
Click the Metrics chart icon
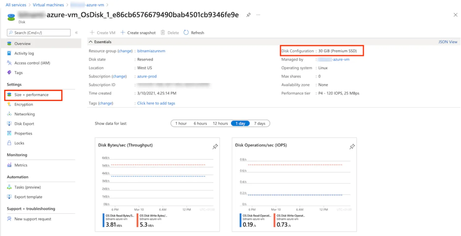pyautogui.click(x=9, y=165)
